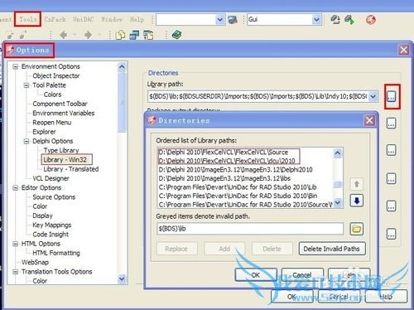Collapse HTML Options tree node

16,244
